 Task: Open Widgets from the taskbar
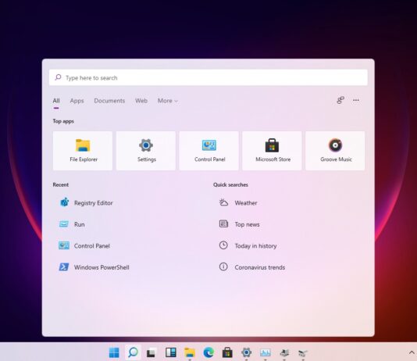tap(171, 352)
